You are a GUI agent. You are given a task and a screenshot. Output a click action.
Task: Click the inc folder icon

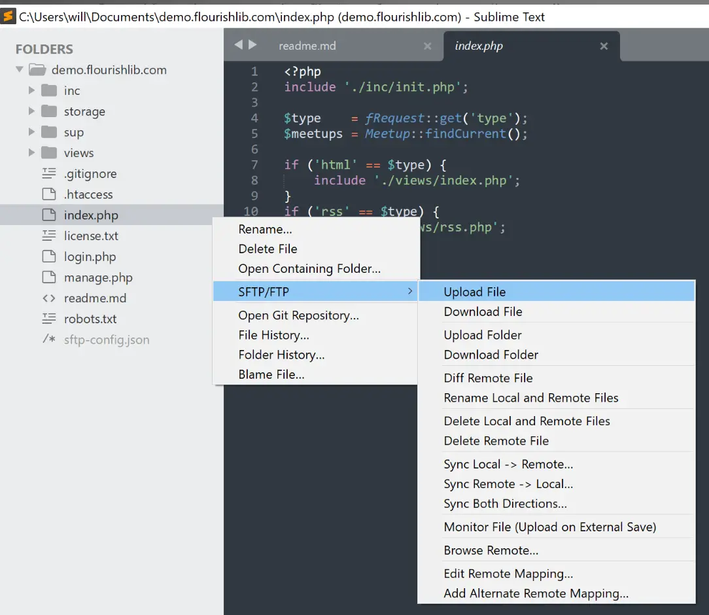click(49, 90)
